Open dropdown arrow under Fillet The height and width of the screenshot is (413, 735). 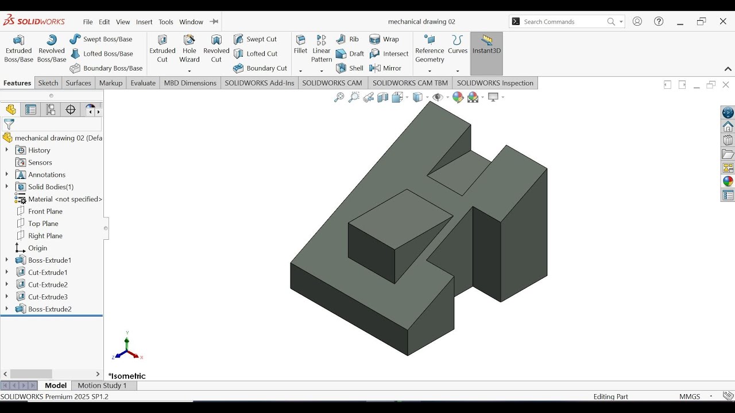coord(300,71)
